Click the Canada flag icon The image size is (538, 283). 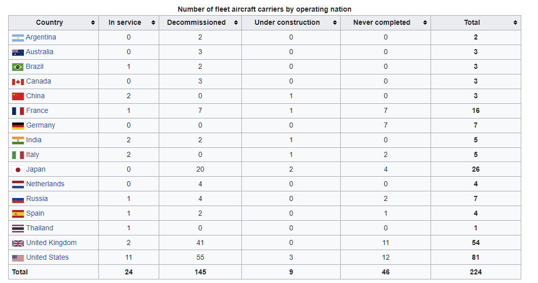(18, 82)
